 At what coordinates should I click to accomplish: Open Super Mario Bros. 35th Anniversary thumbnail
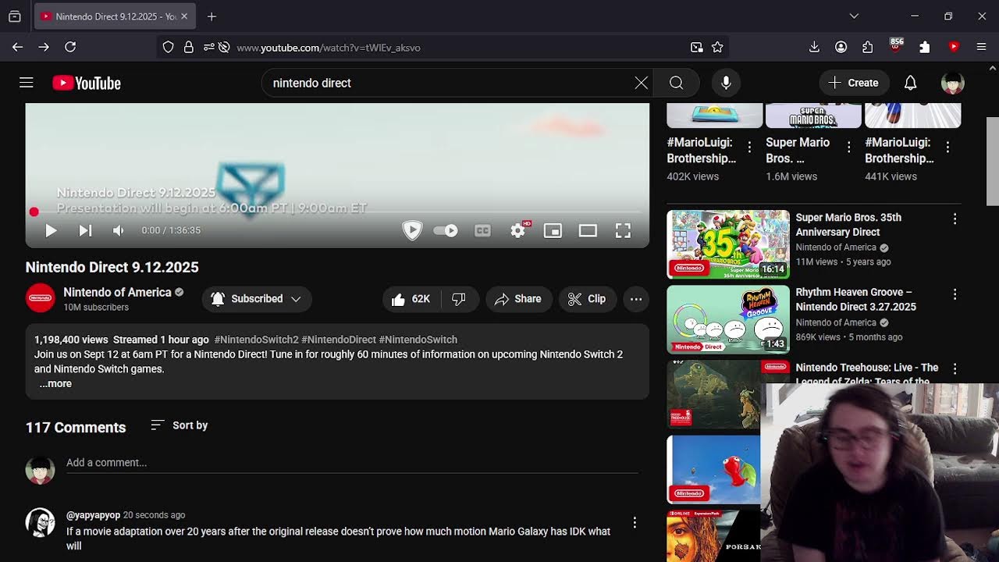click(x=728, y=244)
